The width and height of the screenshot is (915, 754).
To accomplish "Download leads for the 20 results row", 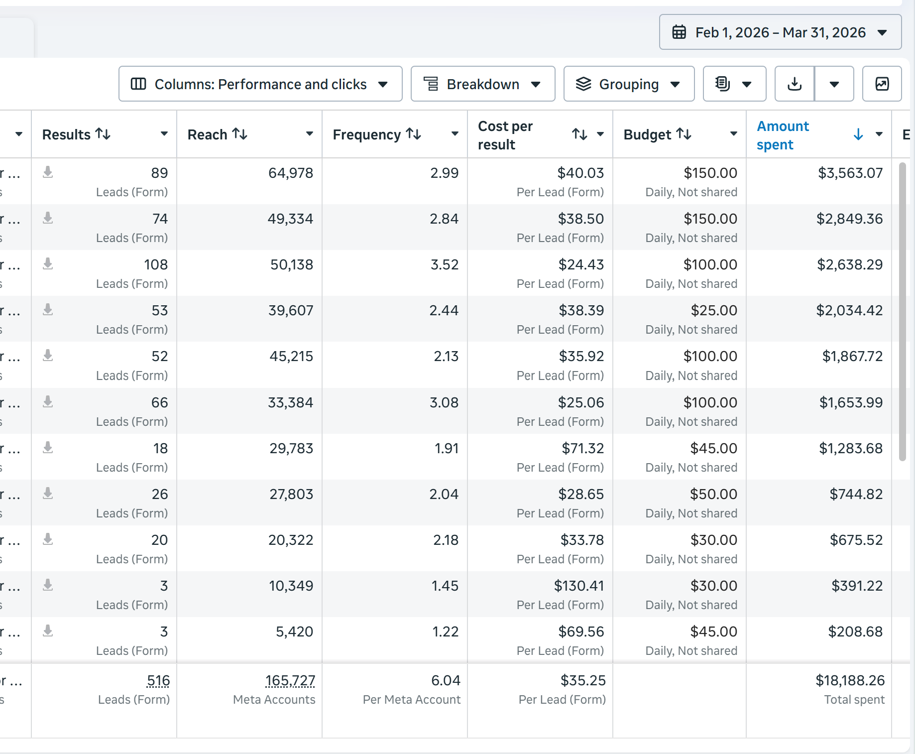I will coord(48,539).
